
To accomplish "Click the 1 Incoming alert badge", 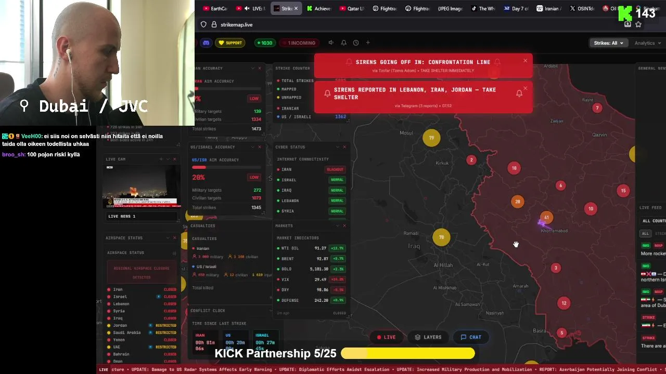I will (x=299, y=43).
